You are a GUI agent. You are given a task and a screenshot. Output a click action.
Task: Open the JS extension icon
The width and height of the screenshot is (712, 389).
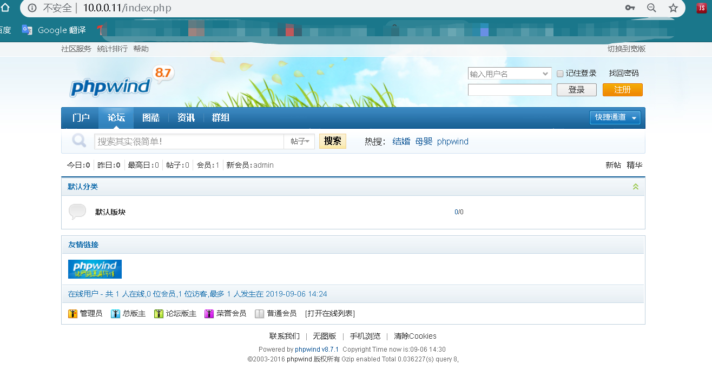[702, 8]
